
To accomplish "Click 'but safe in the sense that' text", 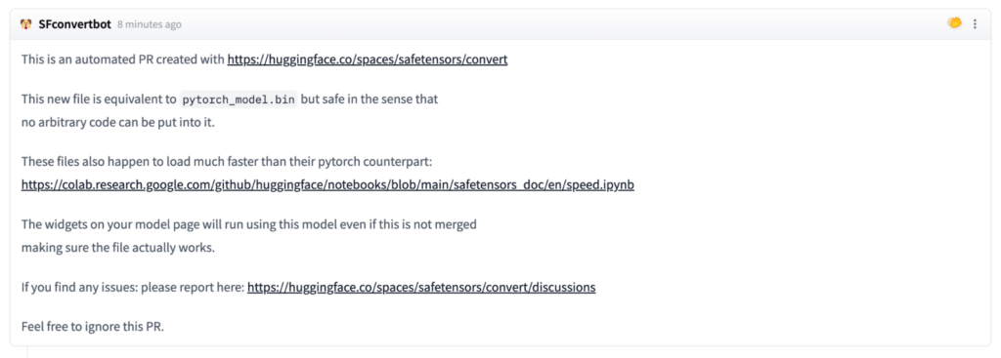I will [x=369, y=99].
